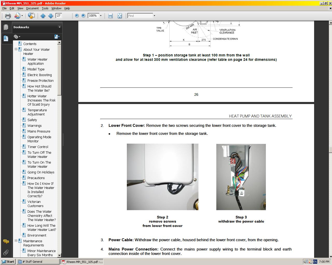Viewport: 332px width, 265px height.
Task: Collapse the Maintenance Requirements node
Action: coord(16,240)
